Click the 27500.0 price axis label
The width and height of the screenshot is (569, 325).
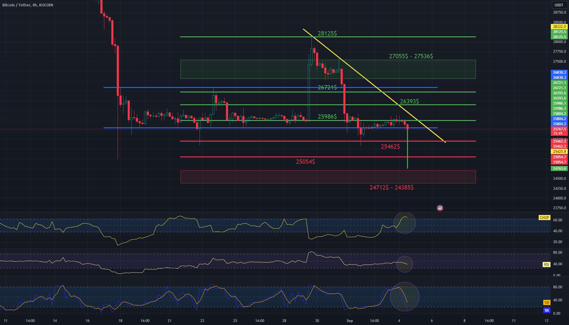tap(559, 62)
